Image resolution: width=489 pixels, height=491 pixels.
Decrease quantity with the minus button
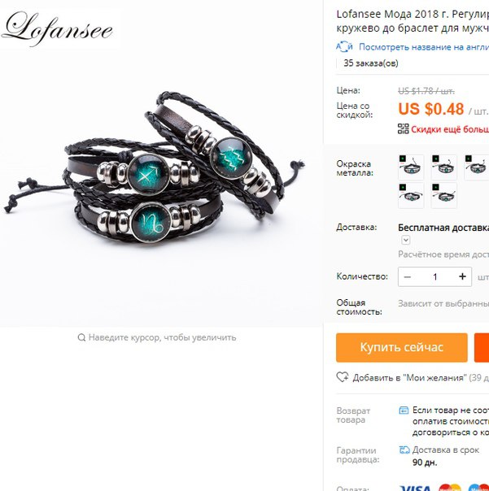(x=407, y=276)
